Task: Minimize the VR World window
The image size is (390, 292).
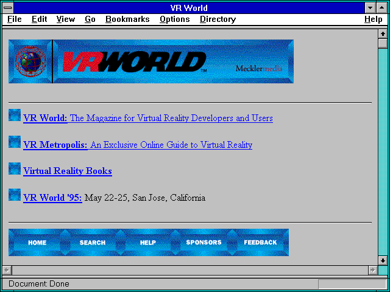Action: pyautogui.click(x=370, y=8)
